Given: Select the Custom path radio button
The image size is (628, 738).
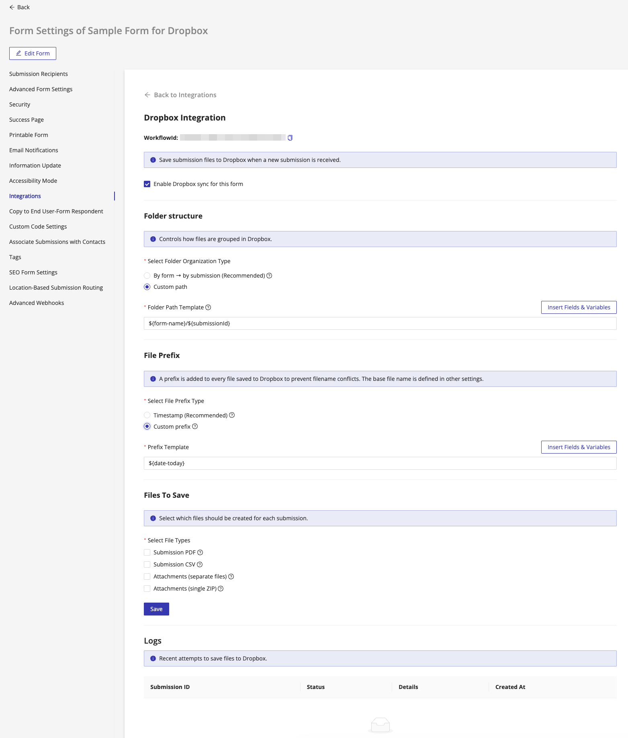Looking at the screenshot, I should (147, 287).
